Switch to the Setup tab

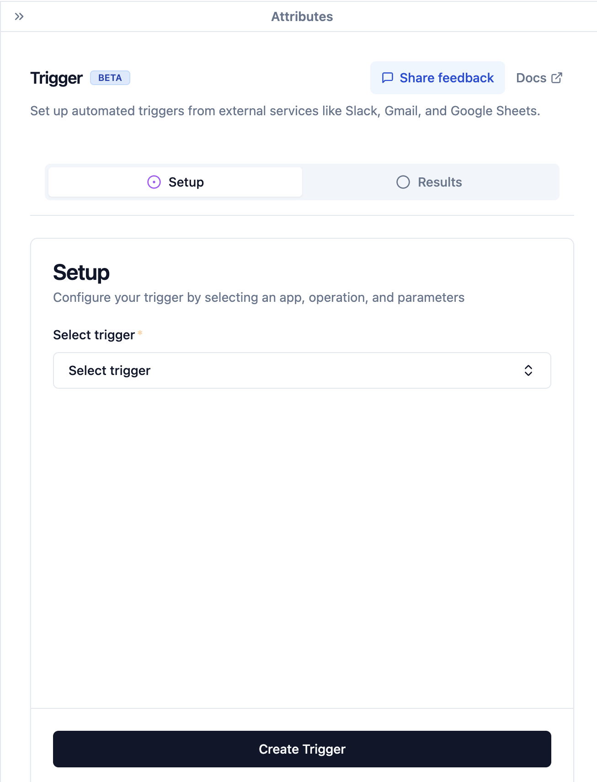176,182
